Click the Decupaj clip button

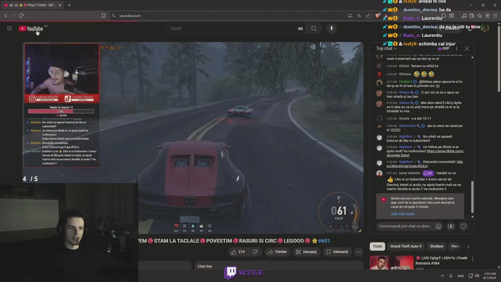pos(306,252)
